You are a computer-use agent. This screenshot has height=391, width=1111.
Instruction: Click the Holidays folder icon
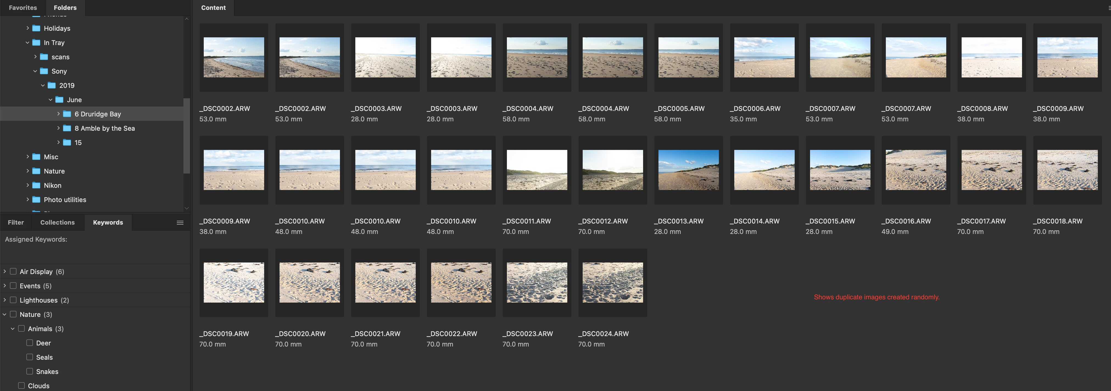pos(36,29)
